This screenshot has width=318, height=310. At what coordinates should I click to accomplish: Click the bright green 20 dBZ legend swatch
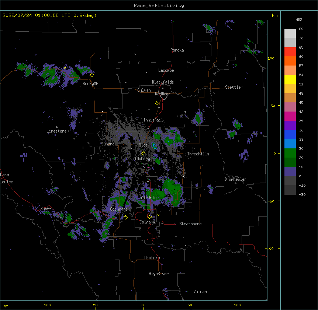pyautogui.click(x=290, y=153)
